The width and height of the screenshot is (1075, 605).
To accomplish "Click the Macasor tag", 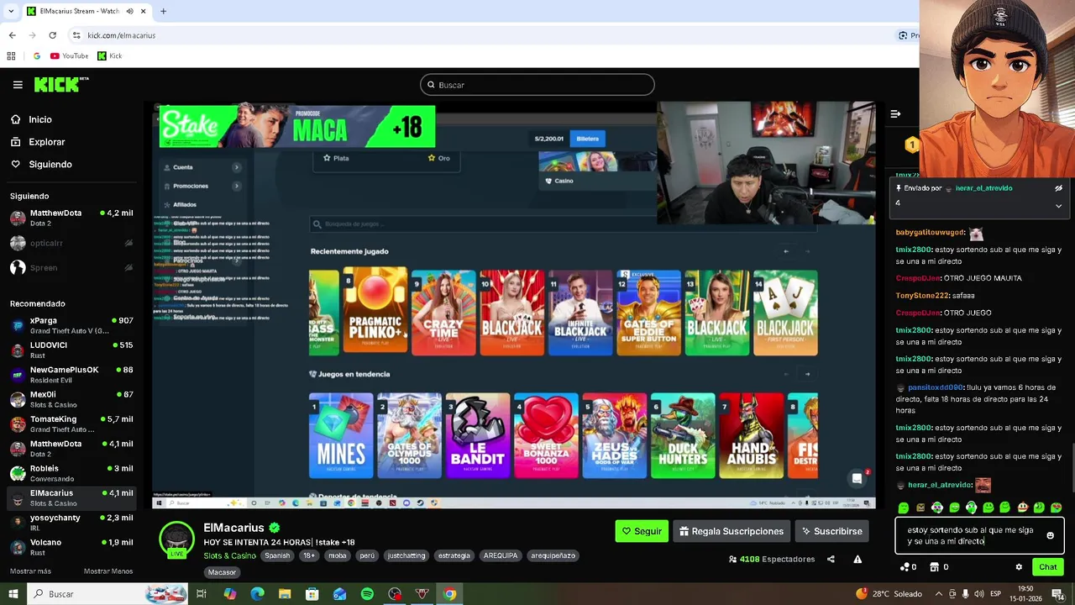I will [x=222, y=572].
